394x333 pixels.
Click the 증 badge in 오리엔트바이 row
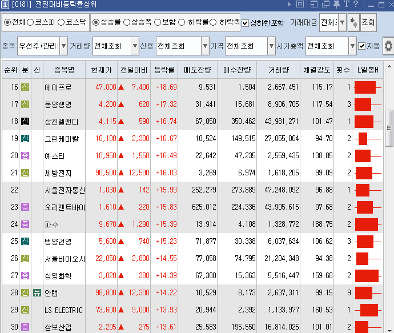pyautogui.click(x=25, y=207)
